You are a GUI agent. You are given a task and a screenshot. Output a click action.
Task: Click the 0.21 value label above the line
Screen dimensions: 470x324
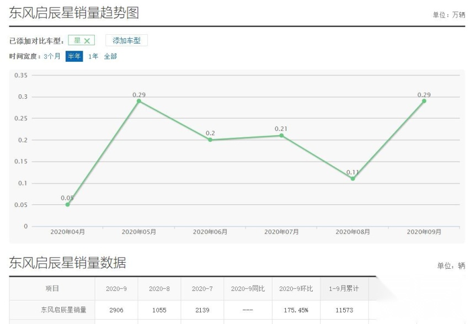(x=281, y=129)
